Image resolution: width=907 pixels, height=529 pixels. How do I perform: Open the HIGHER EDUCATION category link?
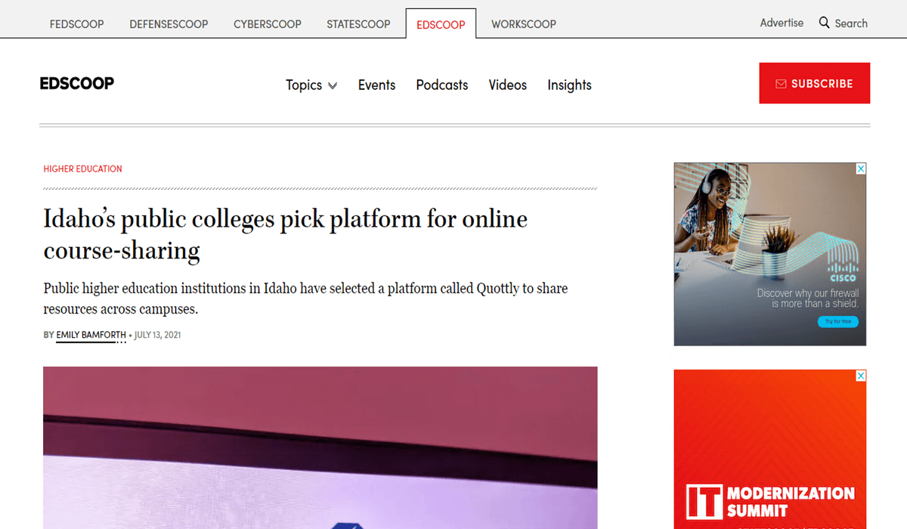[82, 169]
